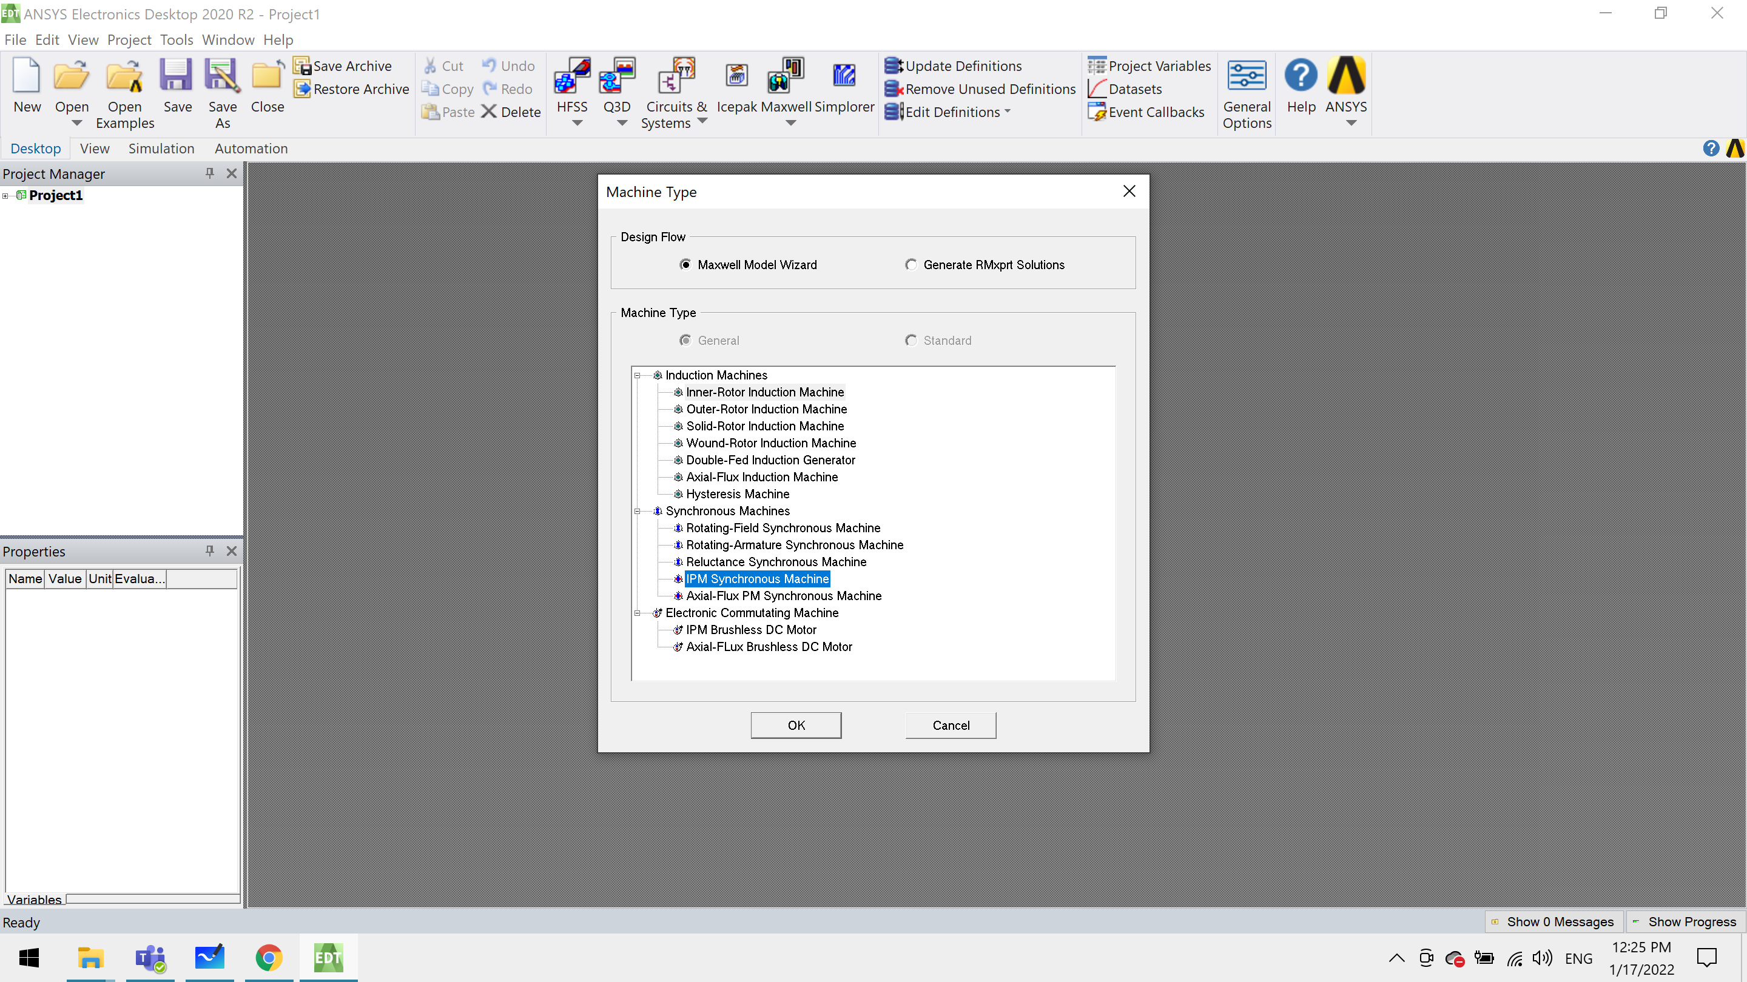Screen dimensions: 1747x982
Task: Open the Project menu
Action: (129, 40)
